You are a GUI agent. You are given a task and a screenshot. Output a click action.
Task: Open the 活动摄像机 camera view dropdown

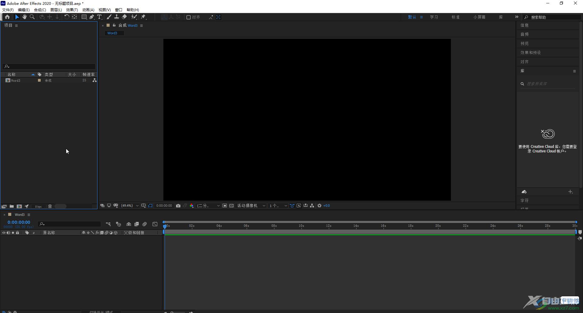251,206
